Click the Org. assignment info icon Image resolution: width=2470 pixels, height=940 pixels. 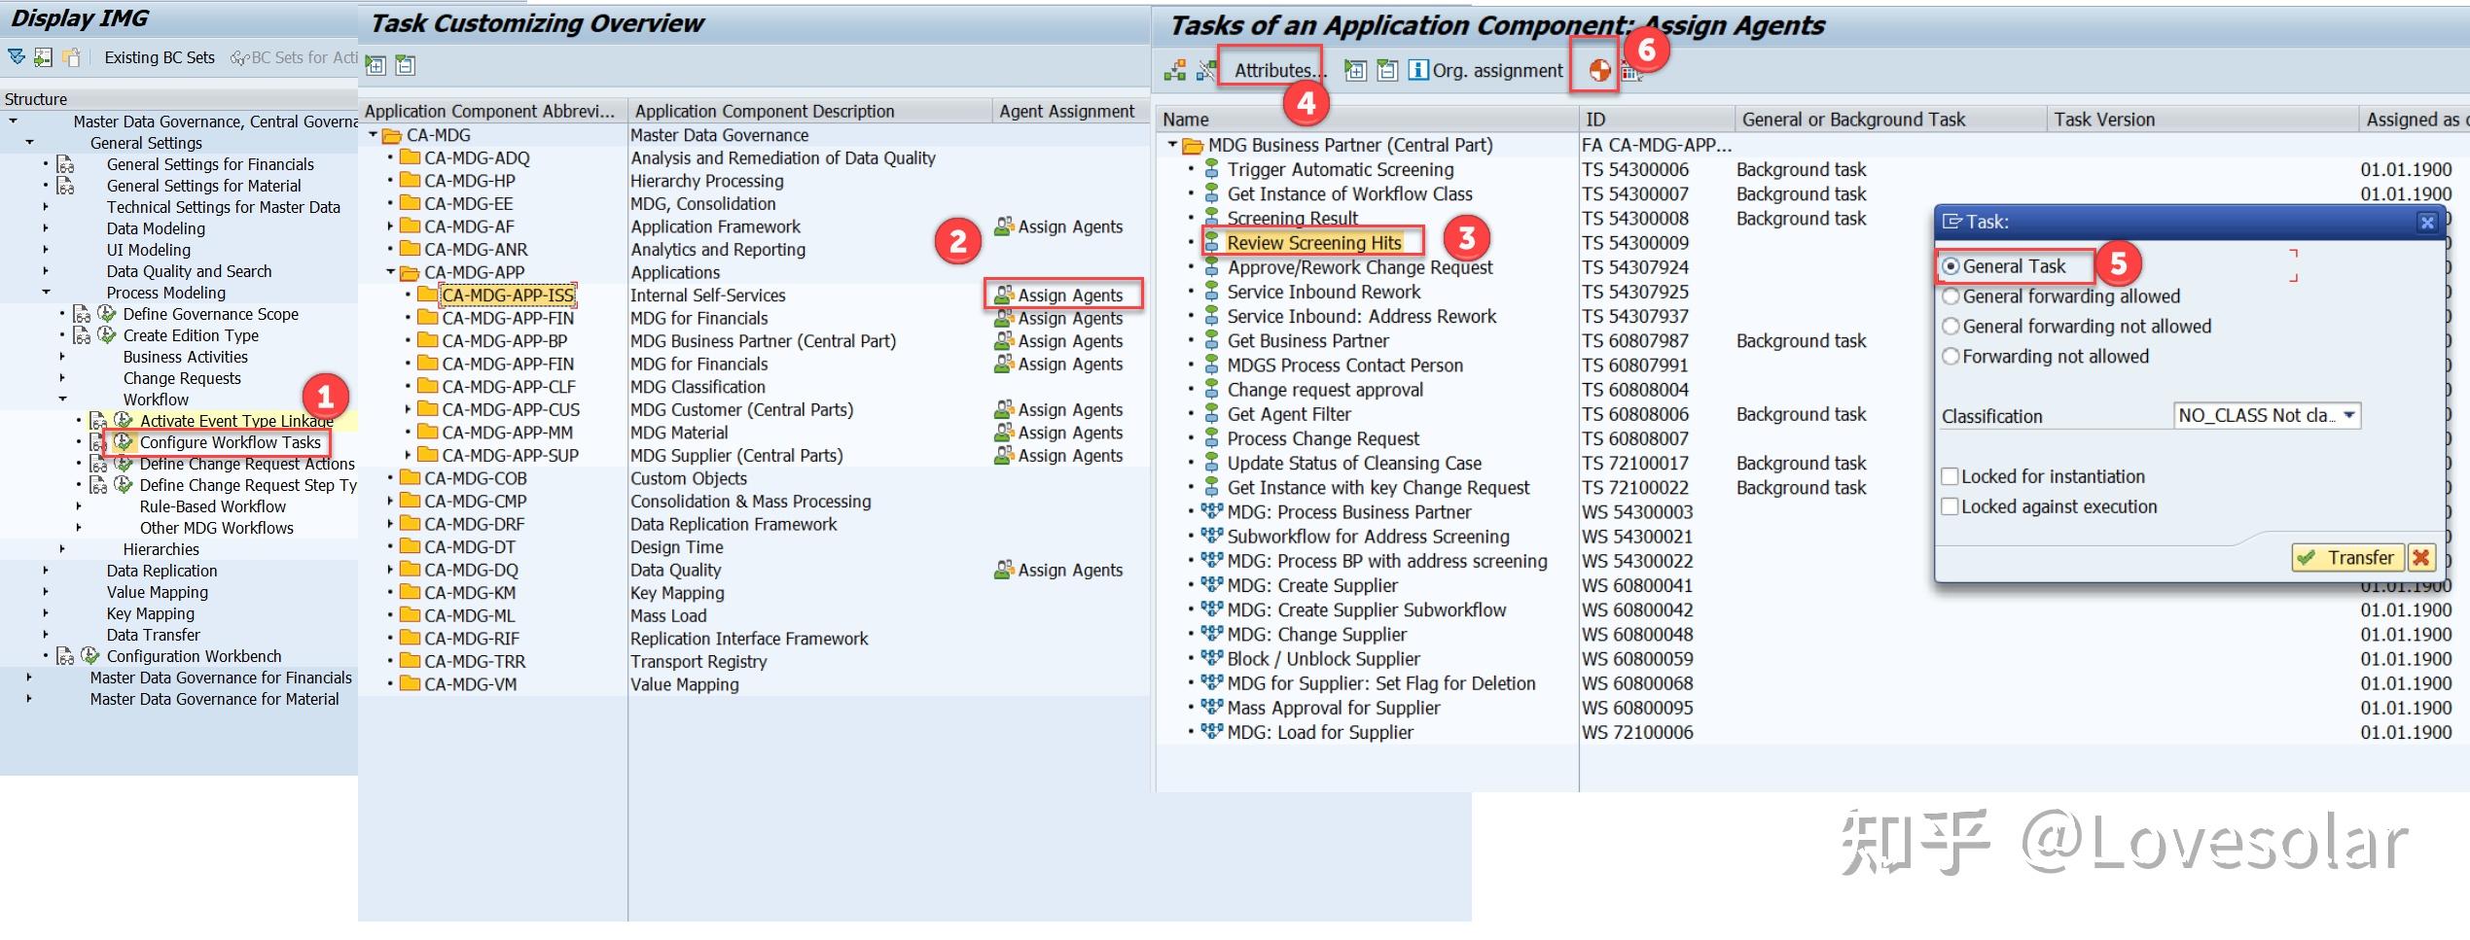1417,70
